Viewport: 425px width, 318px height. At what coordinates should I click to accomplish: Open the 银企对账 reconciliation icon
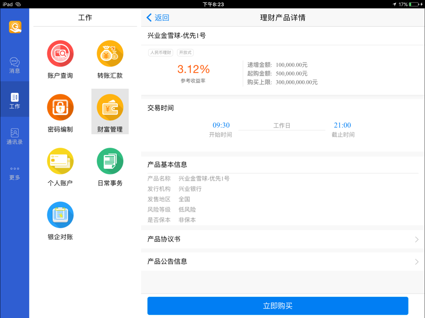[60, 215]
